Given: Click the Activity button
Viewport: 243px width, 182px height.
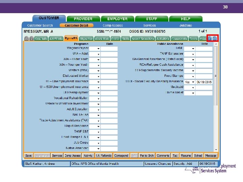Looking at the screenshot, I should tap(88, 155).
